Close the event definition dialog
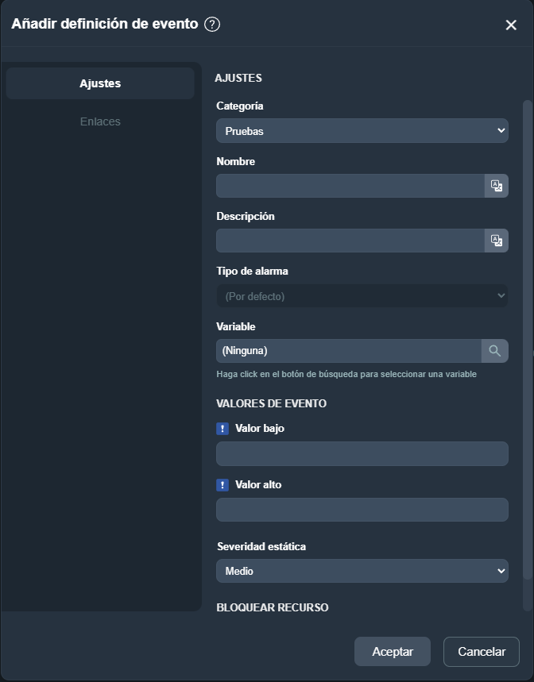This screenshot has height=682, width=534. (511, 25)
